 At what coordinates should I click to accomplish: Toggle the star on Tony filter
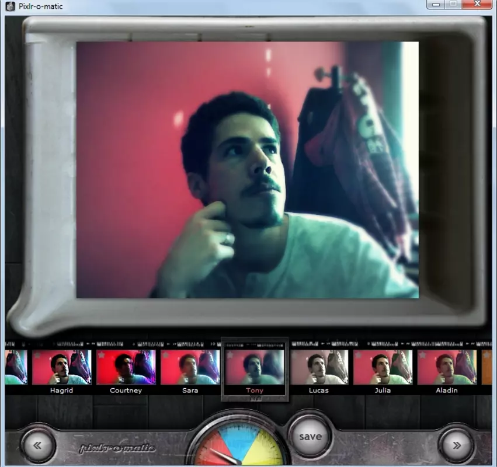[x=230, y=356]
